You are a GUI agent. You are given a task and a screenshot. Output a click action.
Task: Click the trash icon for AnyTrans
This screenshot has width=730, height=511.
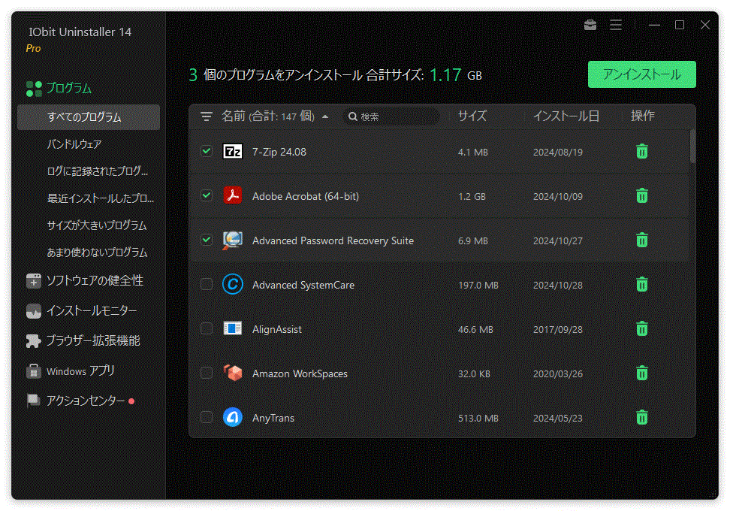tap(642, 417)
